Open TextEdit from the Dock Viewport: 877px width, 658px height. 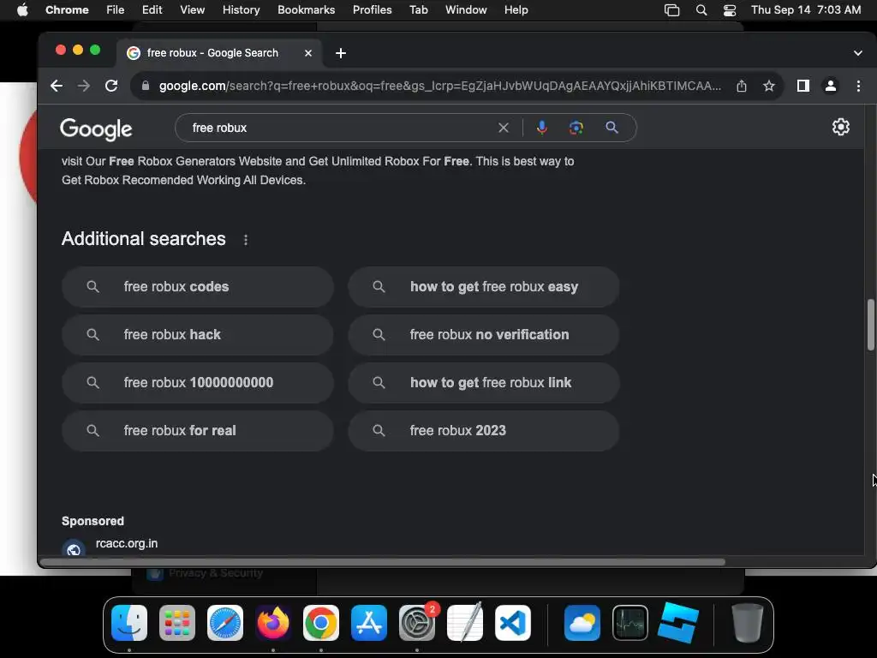[x=465, y=623]
